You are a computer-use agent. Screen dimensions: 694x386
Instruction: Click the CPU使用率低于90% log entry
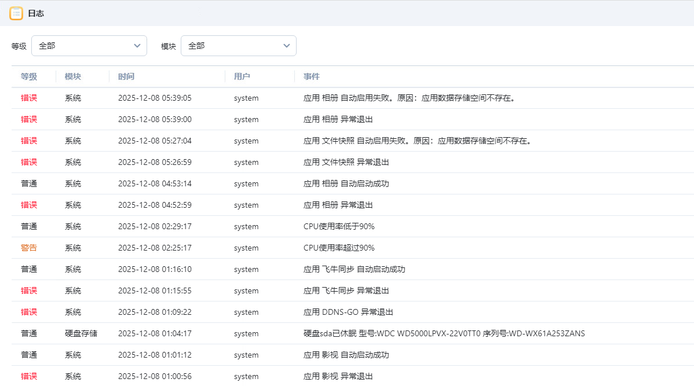pyautogui.click(x=339, y=226)
